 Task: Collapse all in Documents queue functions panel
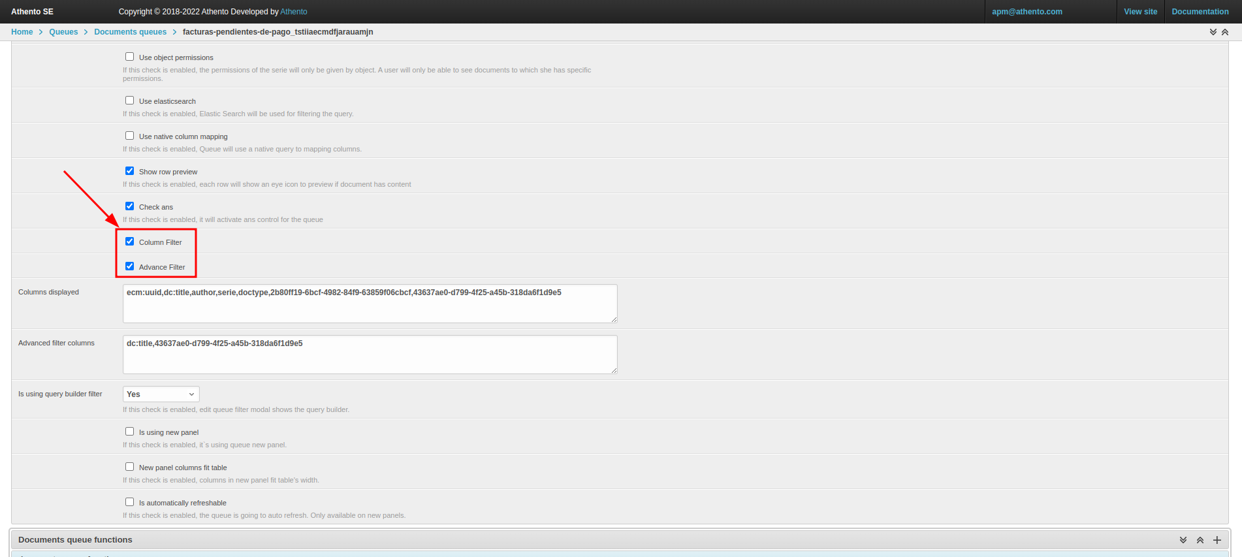pyautogui.click(x=1200, y=540)
